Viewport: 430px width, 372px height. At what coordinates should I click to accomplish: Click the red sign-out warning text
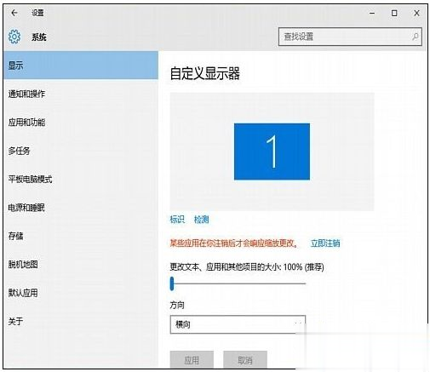234,243
